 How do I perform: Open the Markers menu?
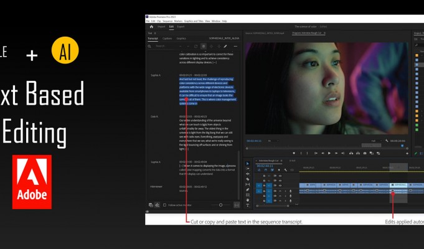(x=178, y=21)
